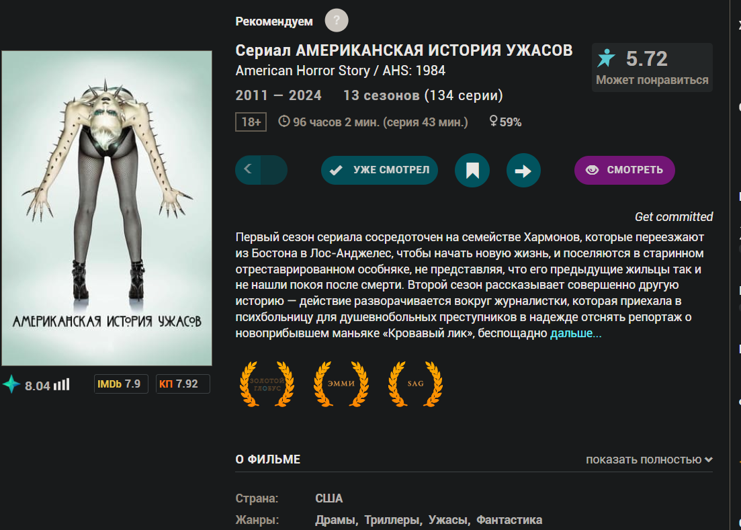
Task: Click the series title АМЕРИКАНСКАЯ ИСТОРИЯ УЖАСОВ
Action: click(x=434, y=50)
